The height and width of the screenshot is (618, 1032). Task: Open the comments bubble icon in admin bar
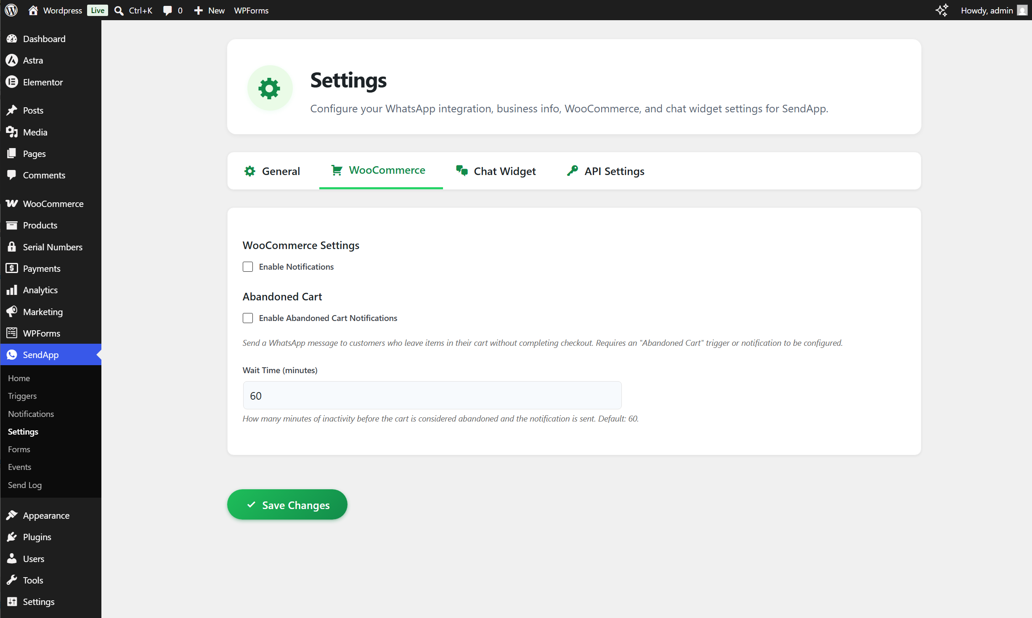click(x=167, y=11)
